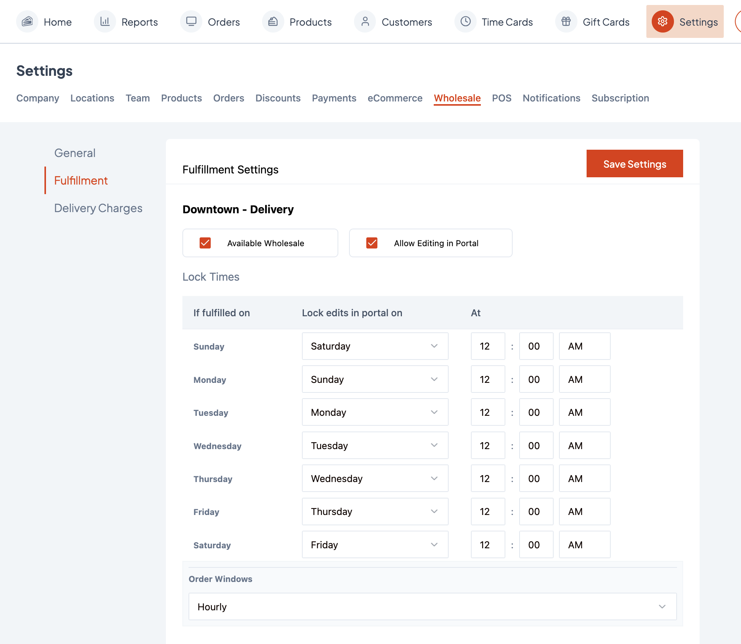Click the Home cake icon
This screenshot has height=644, width=741.
click(27, 22)
